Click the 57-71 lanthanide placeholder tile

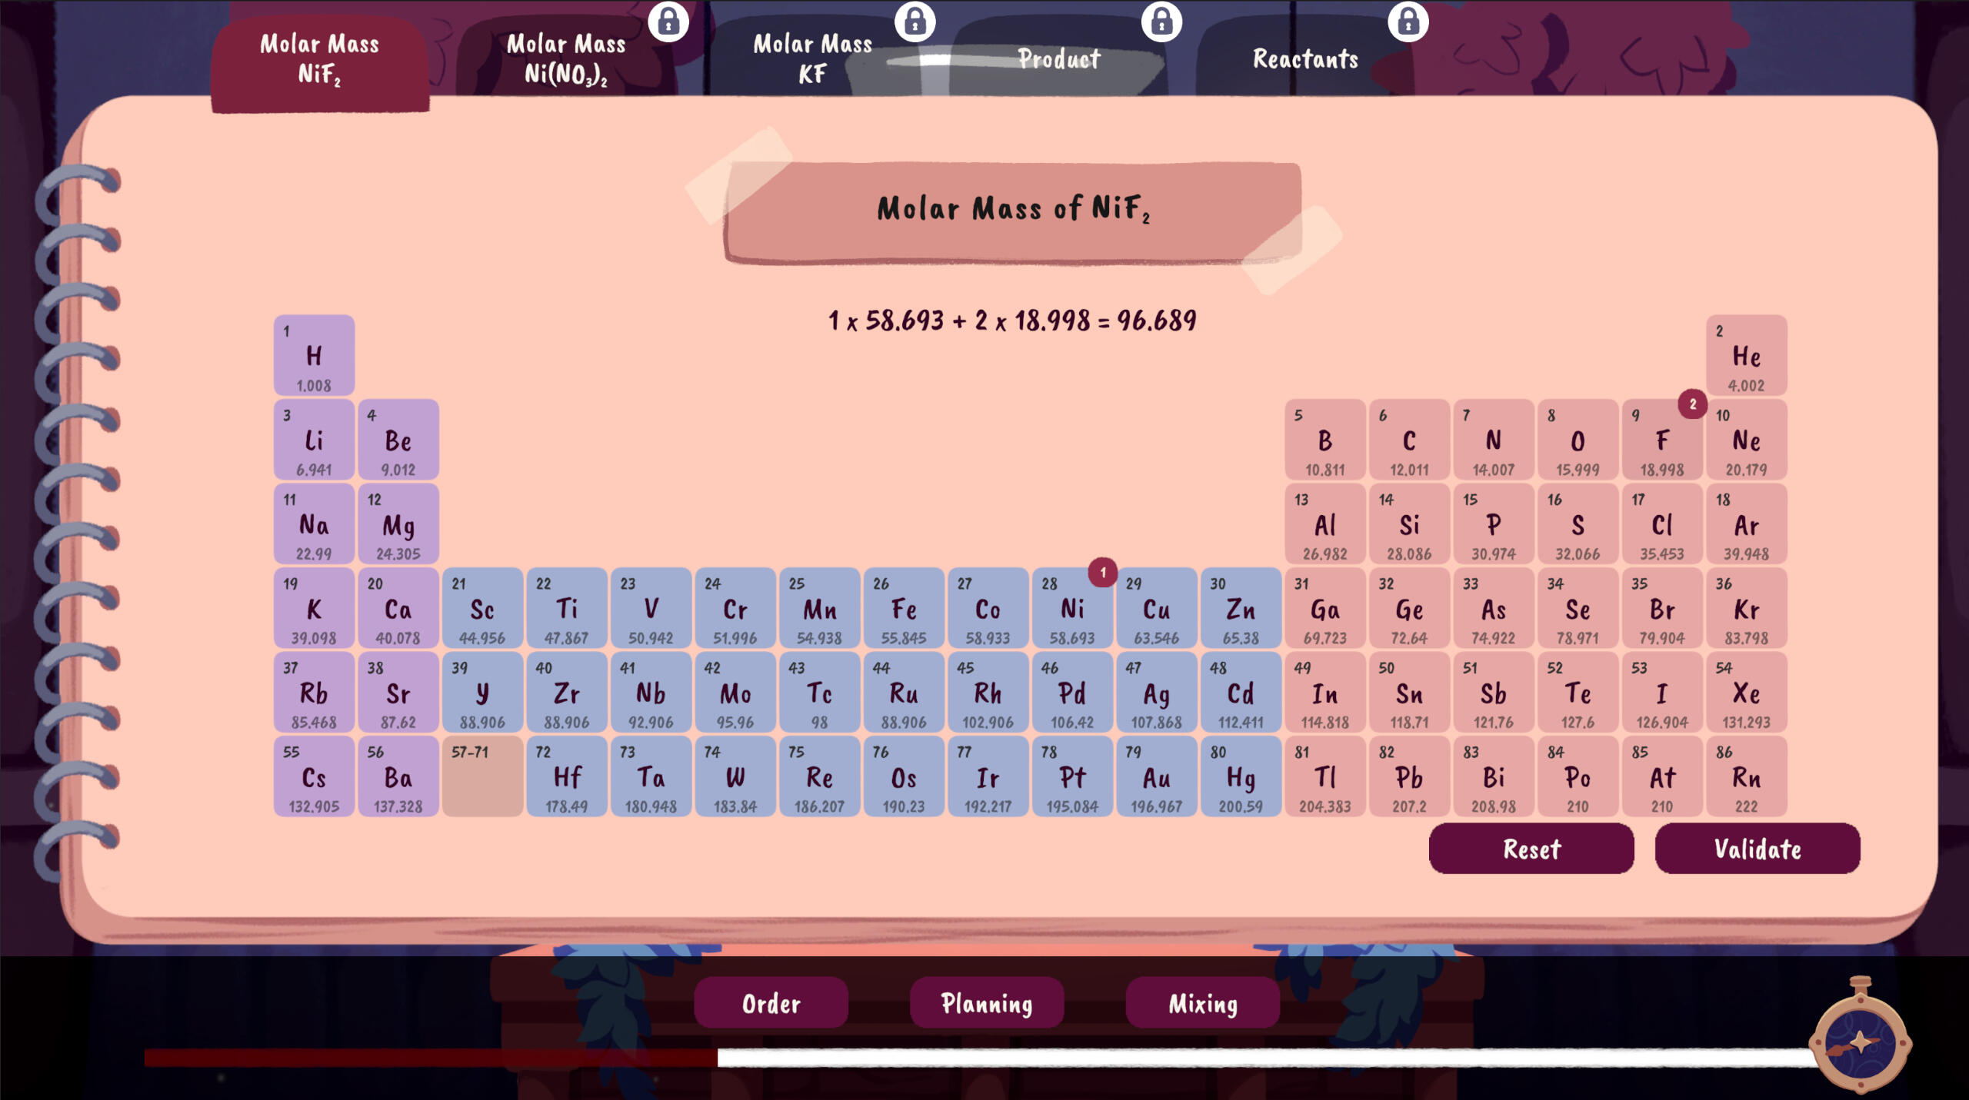tap(482, 777)
